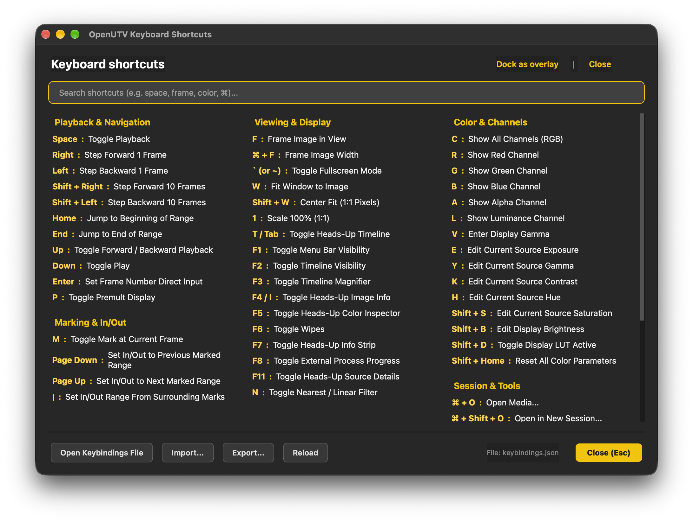Select Step Backward 1 Frame row
This screenshot has height=522, width=693.
pyautogui.click(x=110, y=171)
